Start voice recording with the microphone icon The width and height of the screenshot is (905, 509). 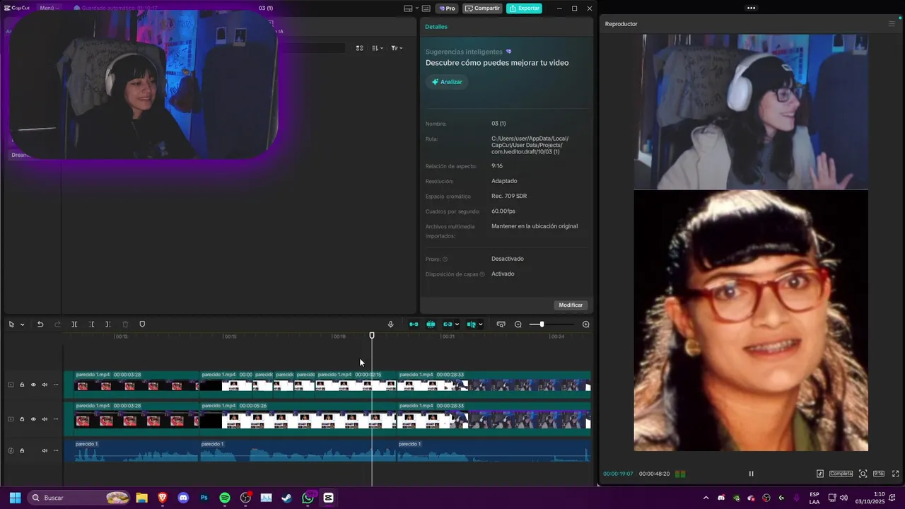(x=390, y=324)
